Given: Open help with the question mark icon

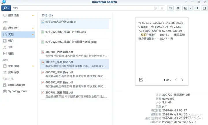Looking at the screenshot, I should pos(186,2).
